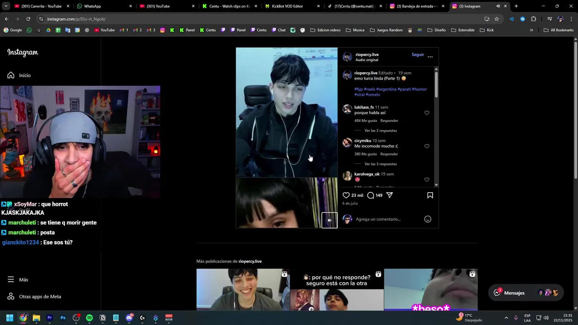This screenshot has height=325, width=578.
Task: Open the volume control in system tray
Action: [546, 318]
